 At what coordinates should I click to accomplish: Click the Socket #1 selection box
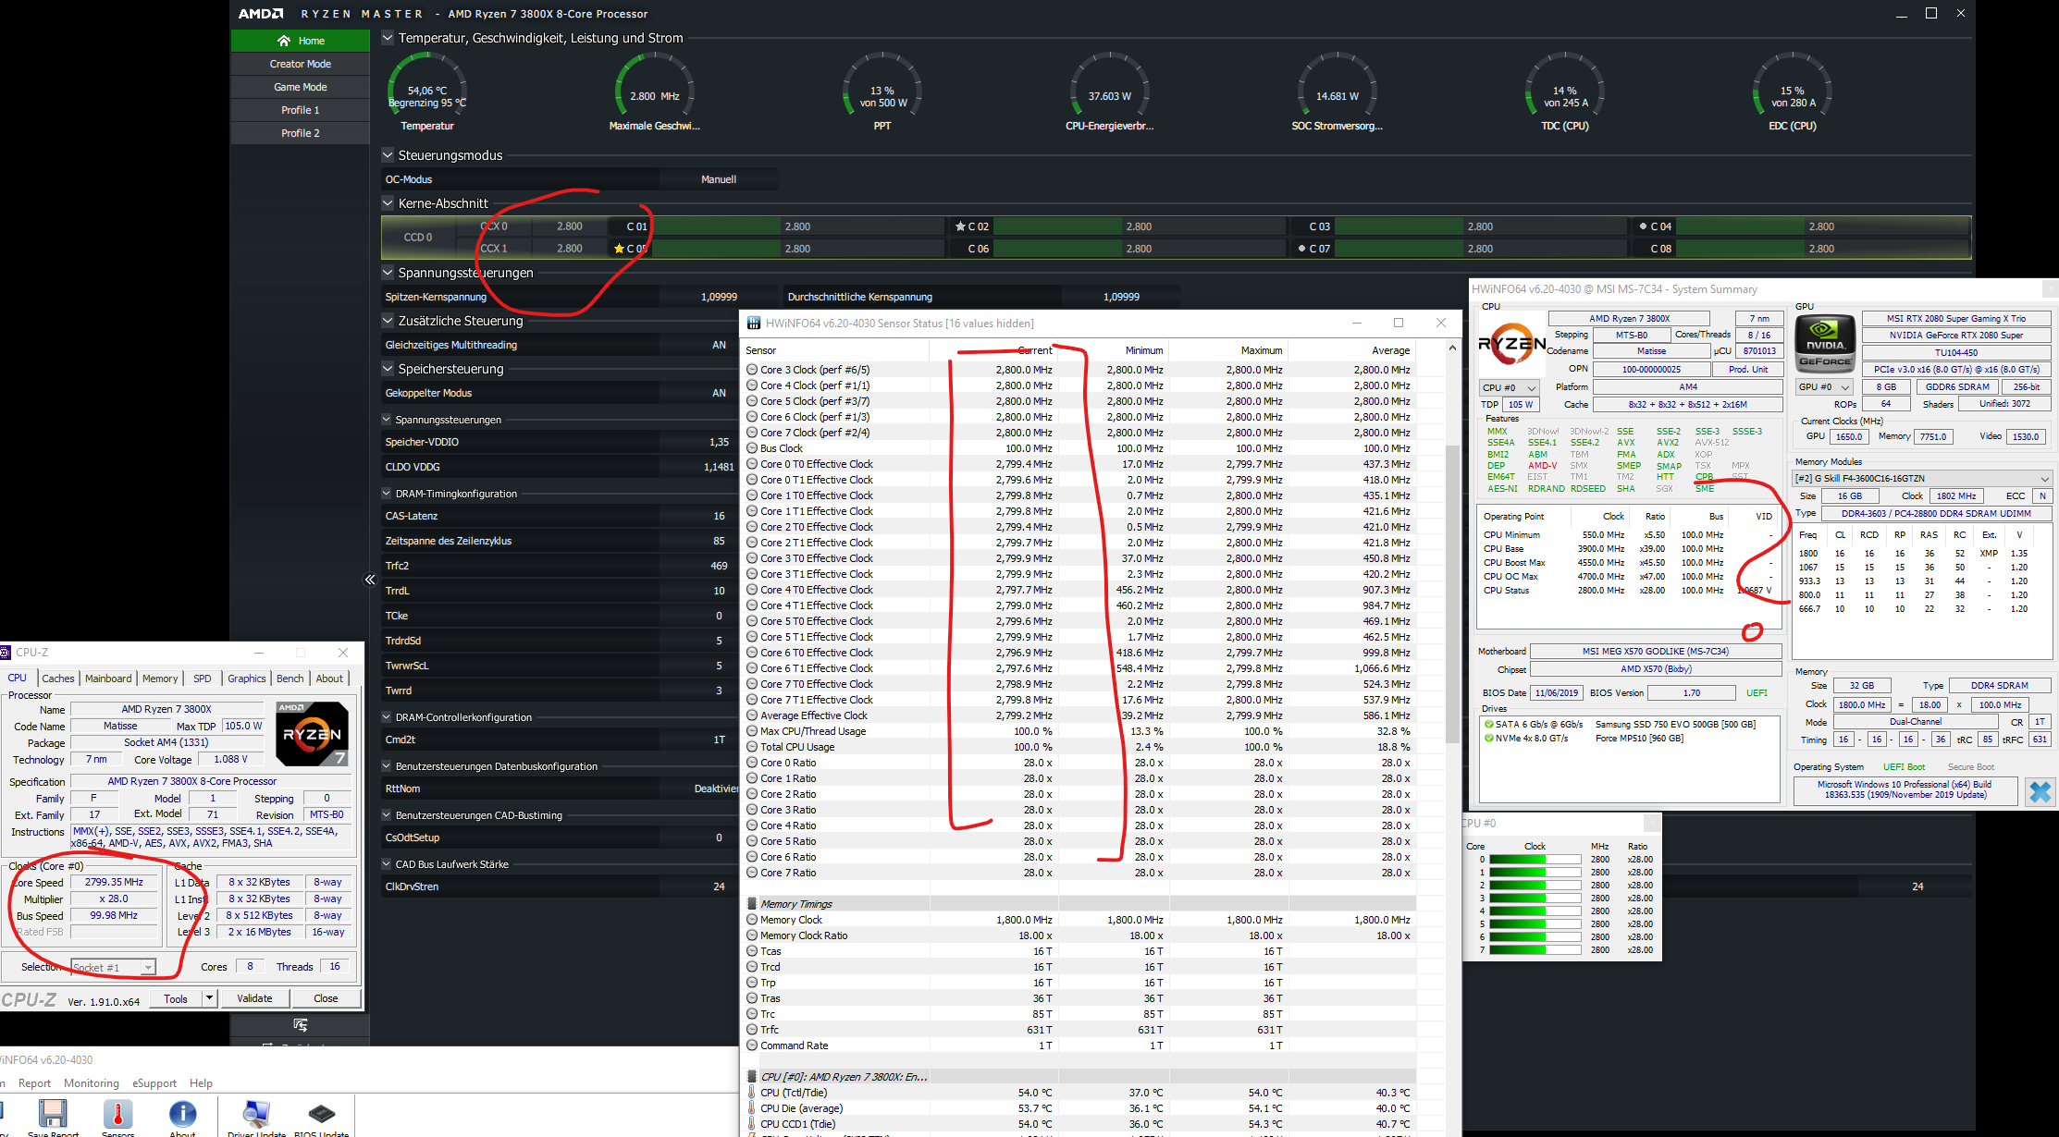113,967
